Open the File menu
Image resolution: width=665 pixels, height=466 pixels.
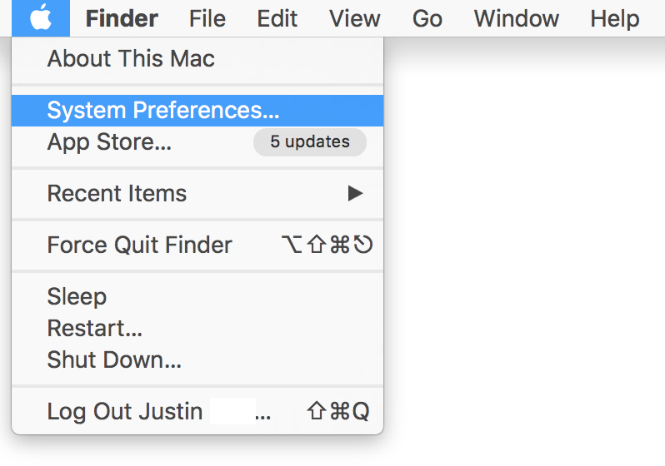click(x=207, y=18)
